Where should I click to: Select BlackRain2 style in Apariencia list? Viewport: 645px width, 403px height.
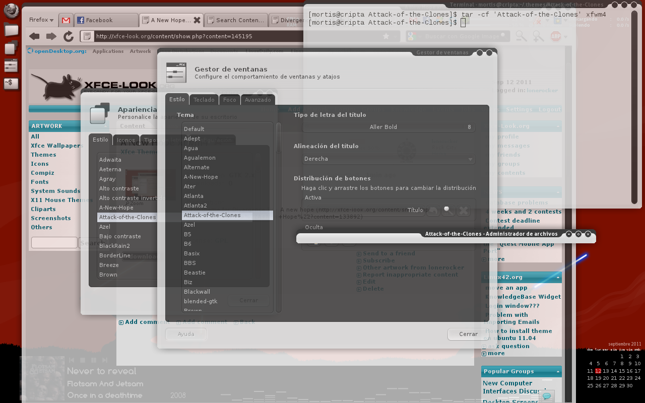coord(127,246)
